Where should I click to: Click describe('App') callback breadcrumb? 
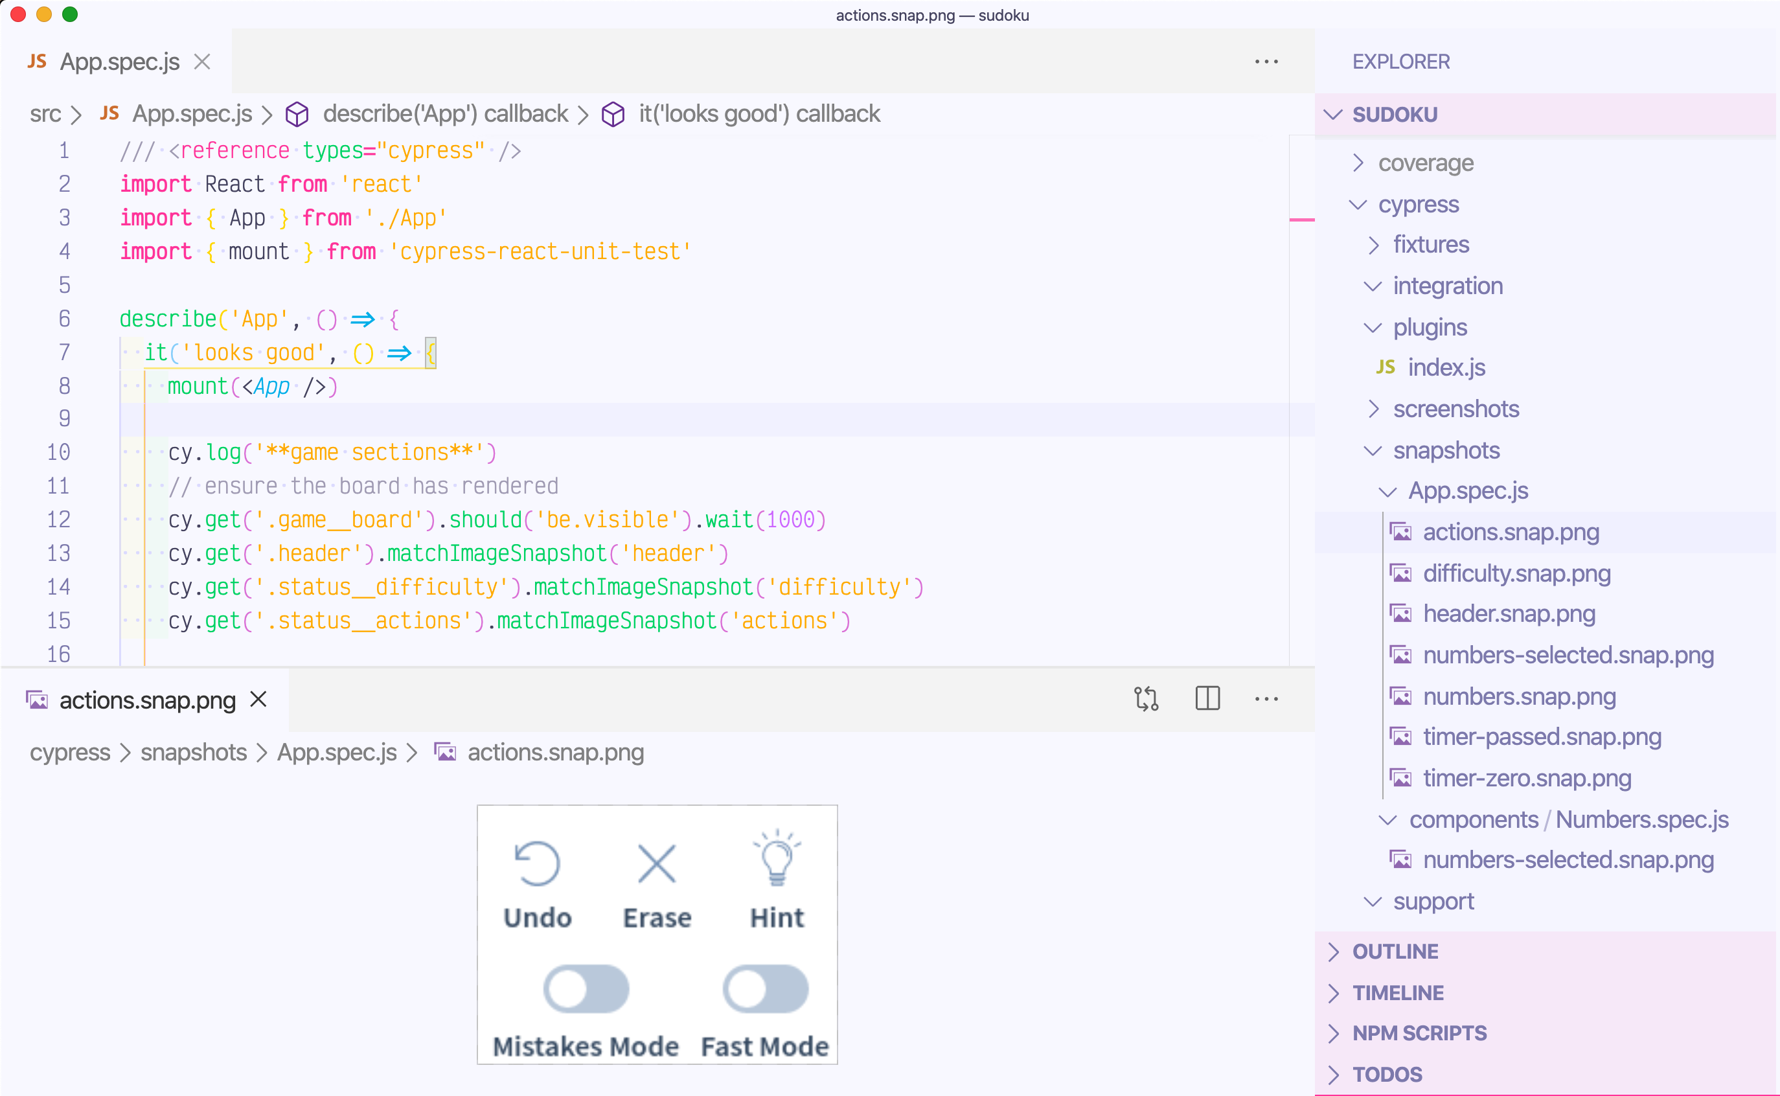click(444, 114)
